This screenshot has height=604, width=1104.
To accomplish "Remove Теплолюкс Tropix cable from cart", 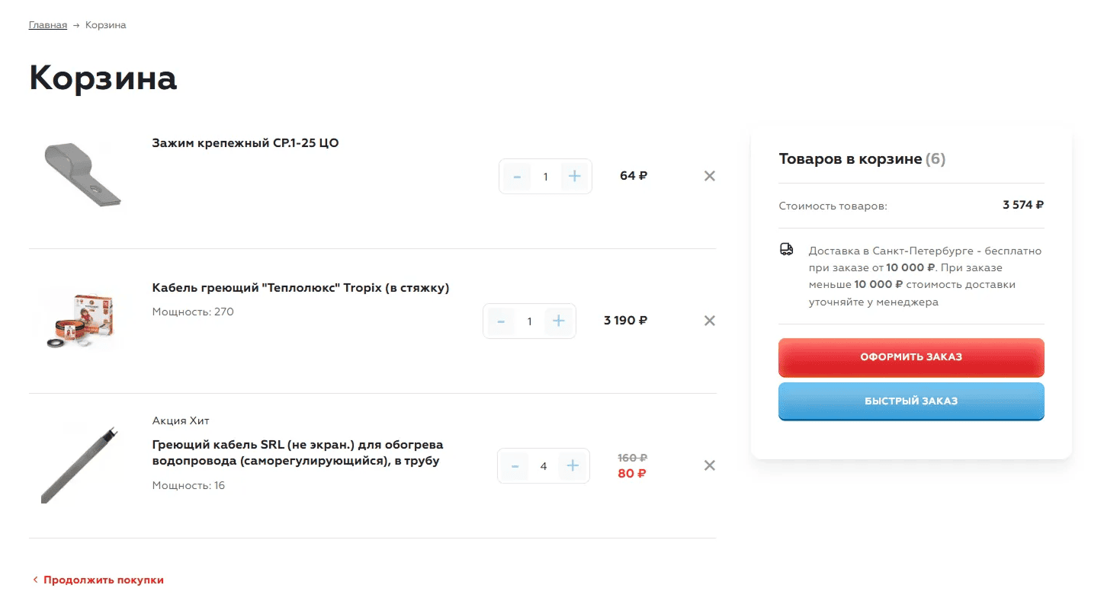I will tap(710, 321).
